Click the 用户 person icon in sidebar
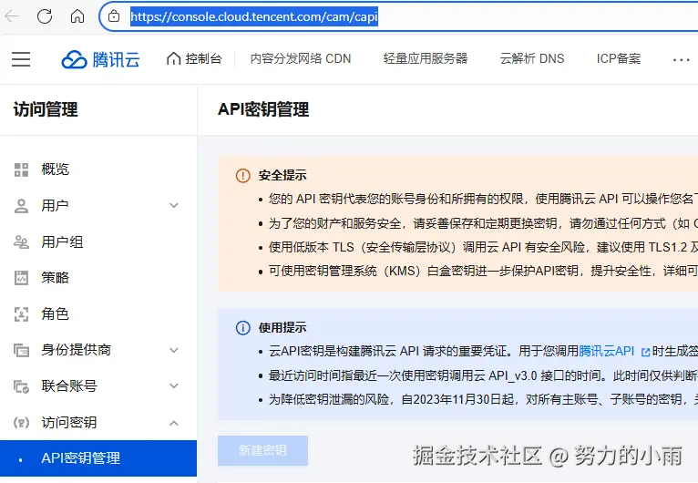Image resolution: width=698 pixels, height=483 pixels. (x=21, y=206)
